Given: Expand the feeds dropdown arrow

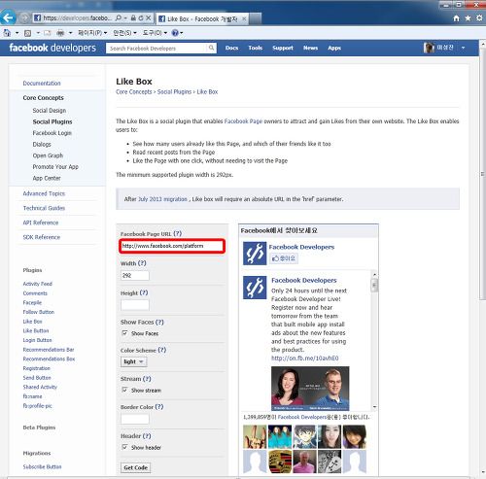Looking at the screenshot, I should coord(38,33).
